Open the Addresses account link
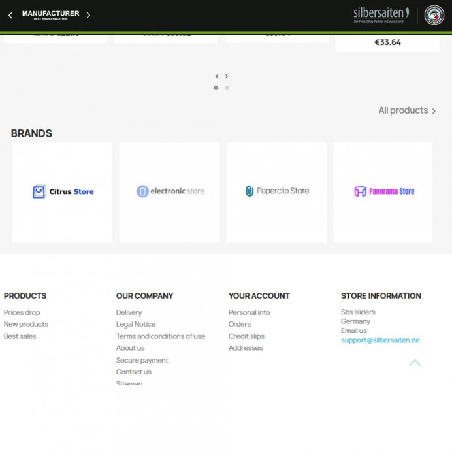452x452 pixels. click(x=246, y=348)
